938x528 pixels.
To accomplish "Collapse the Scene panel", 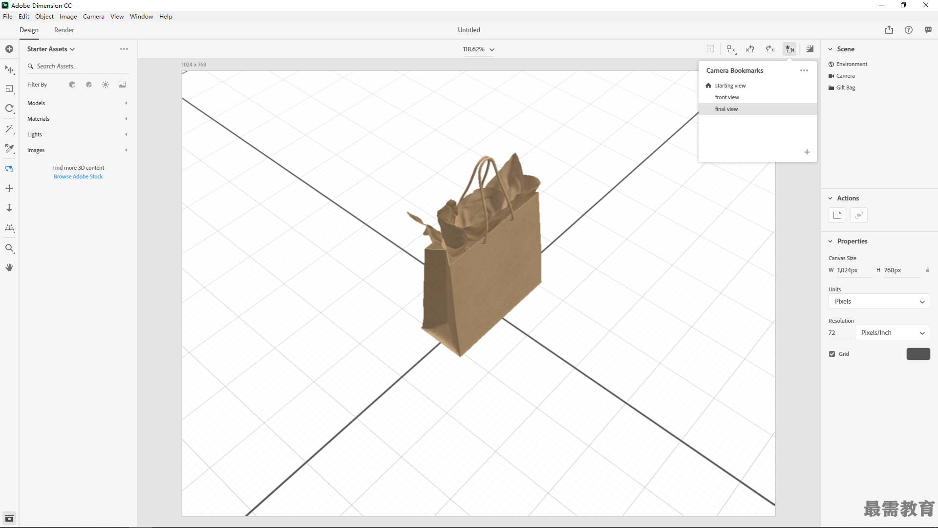I will click(830, 49).
